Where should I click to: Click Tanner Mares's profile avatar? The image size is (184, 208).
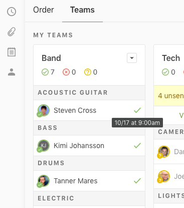click(43, 181)
